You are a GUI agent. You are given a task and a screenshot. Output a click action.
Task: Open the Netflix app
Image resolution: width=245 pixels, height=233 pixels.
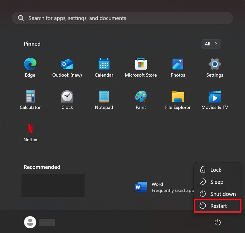coord(30,132)
